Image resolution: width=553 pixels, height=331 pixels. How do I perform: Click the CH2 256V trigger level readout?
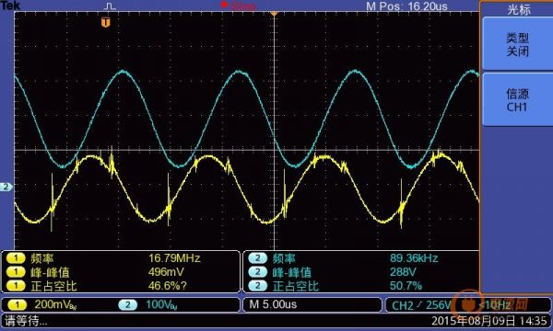[x=421, y=305]
